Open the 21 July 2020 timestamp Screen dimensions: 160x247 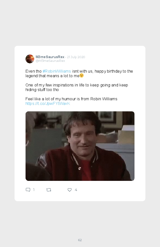(76, 57)
